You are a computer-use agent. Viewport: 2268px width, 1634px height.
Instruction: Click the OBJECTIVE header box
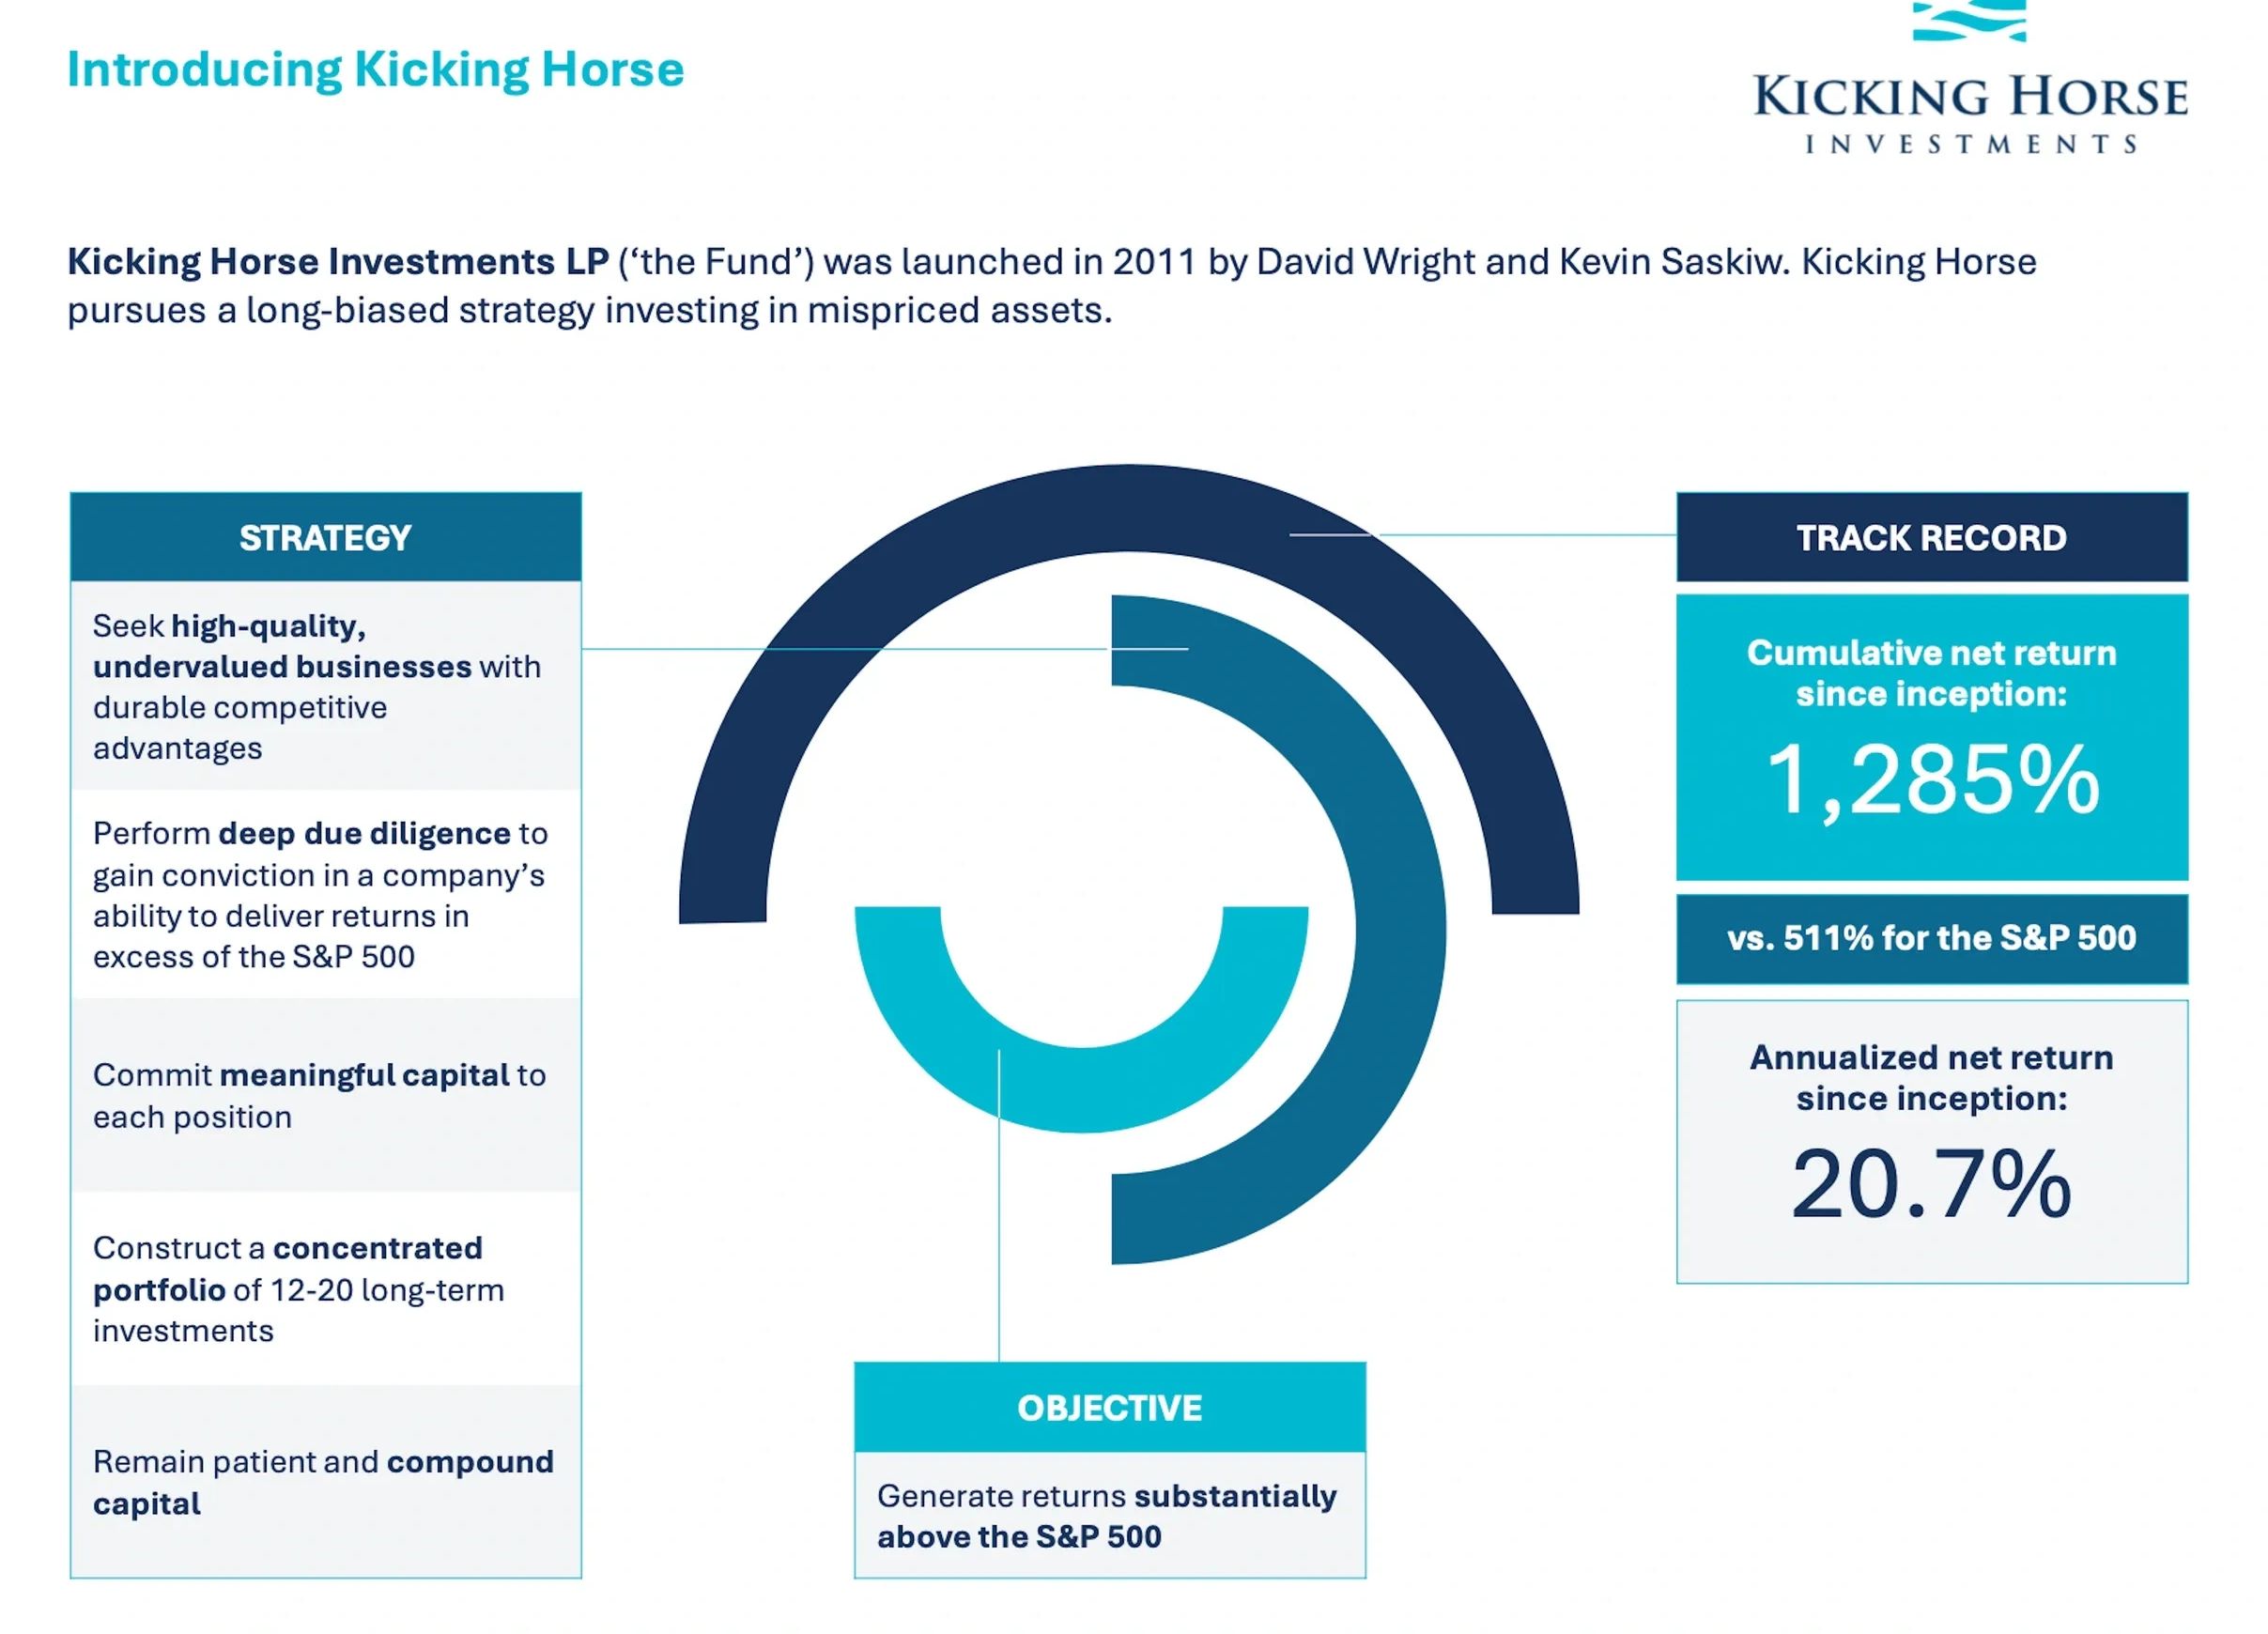1109,1408
